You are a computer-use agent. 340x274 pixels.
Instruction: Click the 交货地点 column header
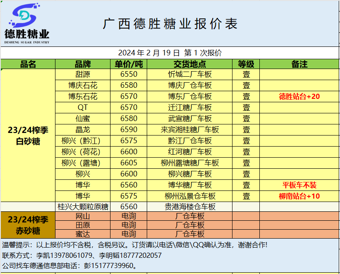[189, 64]
